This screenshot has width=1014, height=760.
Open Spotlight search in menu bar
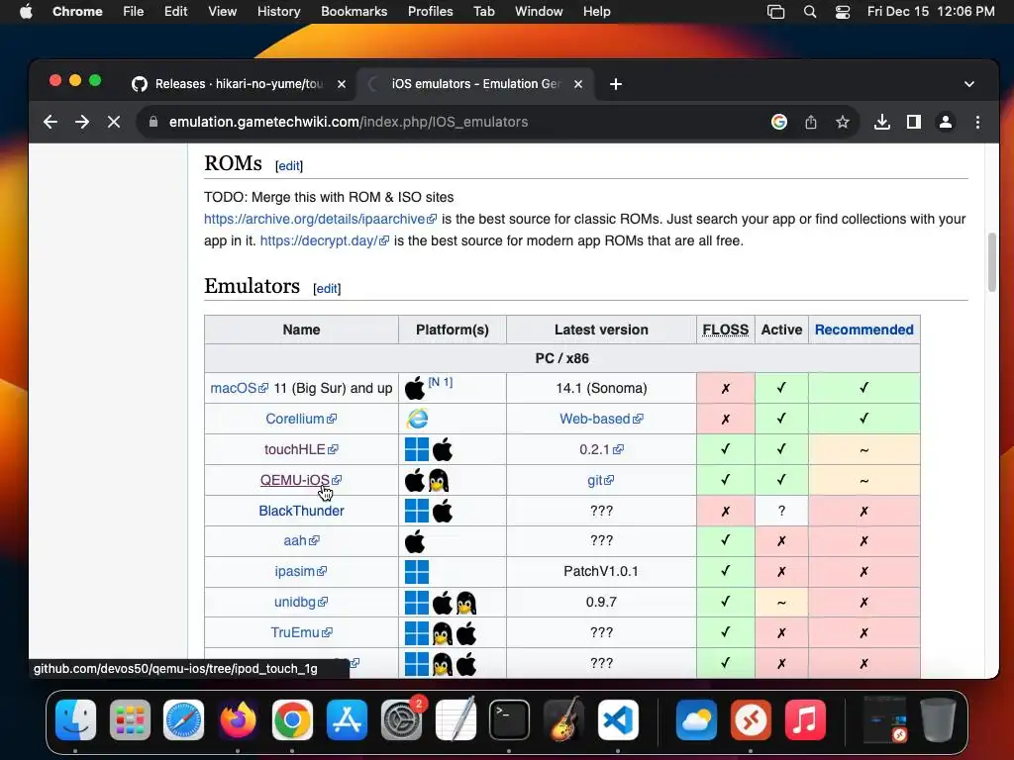tap(810, 11)
